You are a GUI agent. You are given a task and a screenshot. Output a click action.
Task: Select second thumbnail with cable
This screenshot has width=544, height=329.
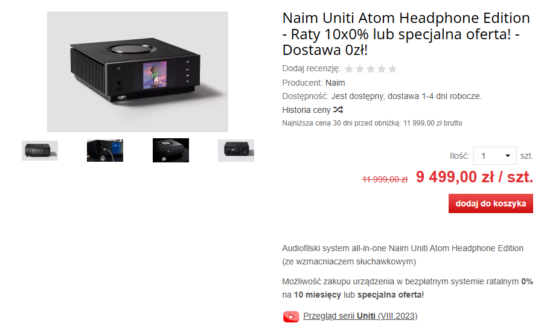105,151
